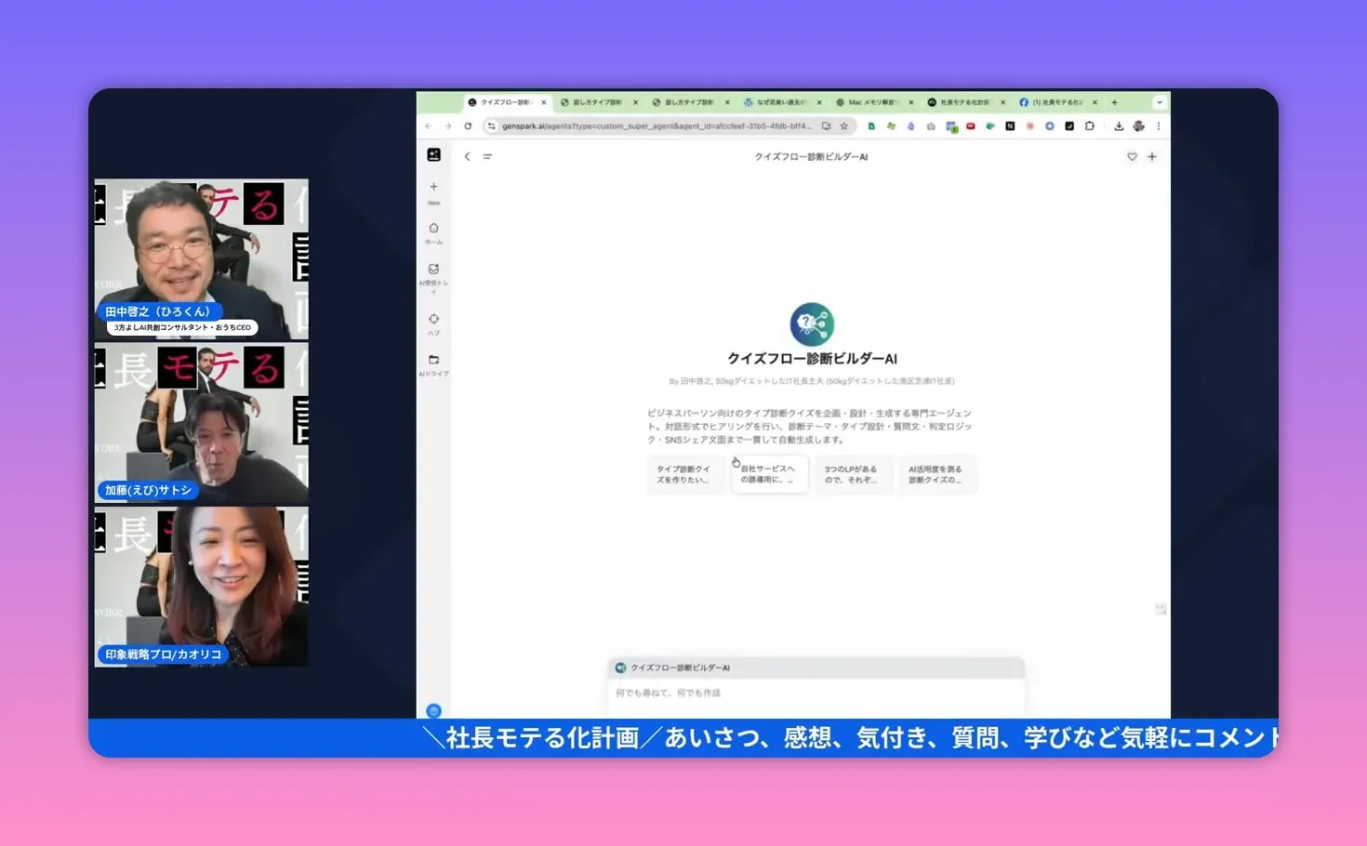Screen dimensions: 1367x846
Task: Open the downloads icon in Chrome toolbar
Action: 1117,126
